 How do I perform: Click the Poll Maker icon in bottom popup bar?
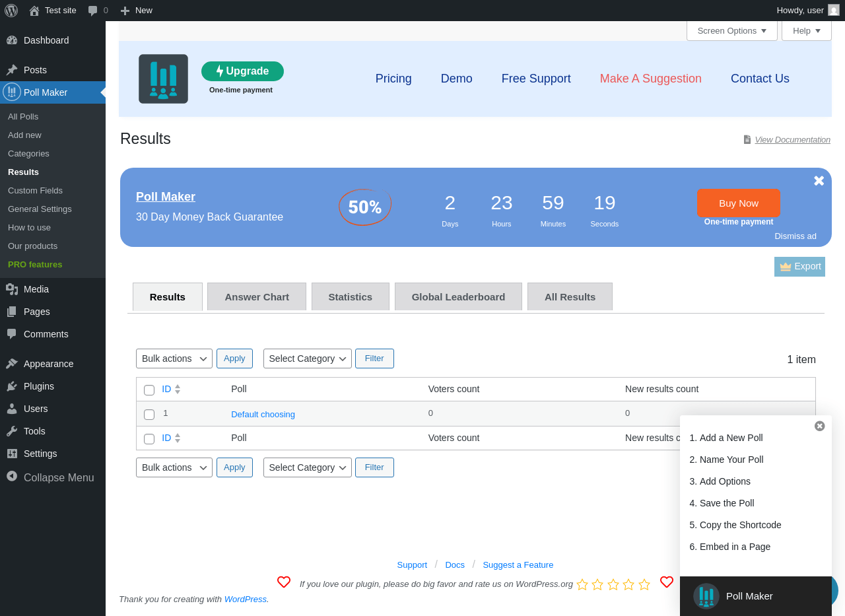point(706,596)
